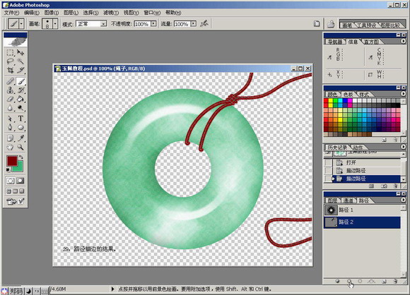This screenshot has width=410, height=295.
Task: Swap foreground and background colors
Action: (x=21, y=157)
